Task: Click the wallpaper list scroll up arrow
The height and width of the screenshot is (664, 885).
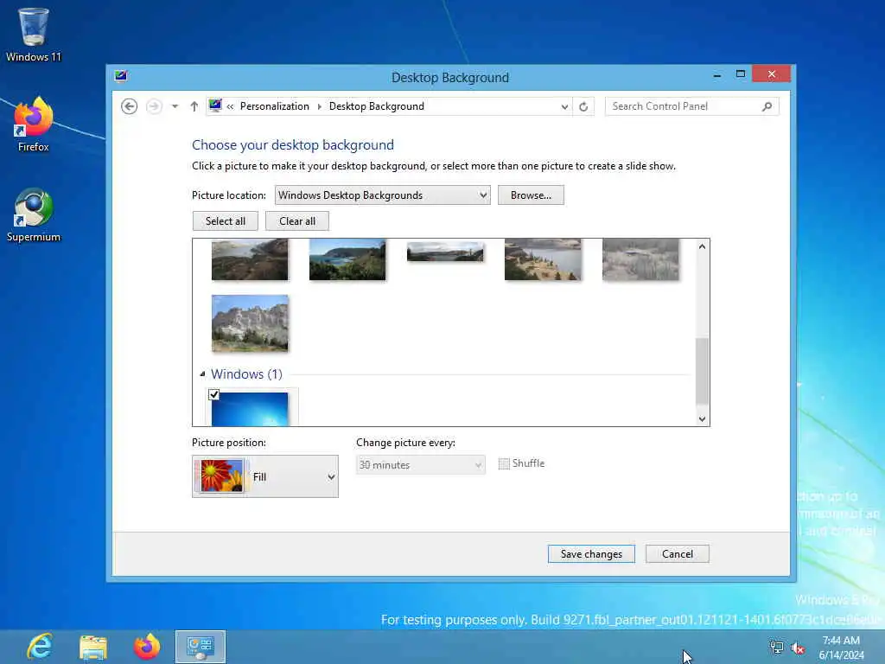Action: point(702,246)
